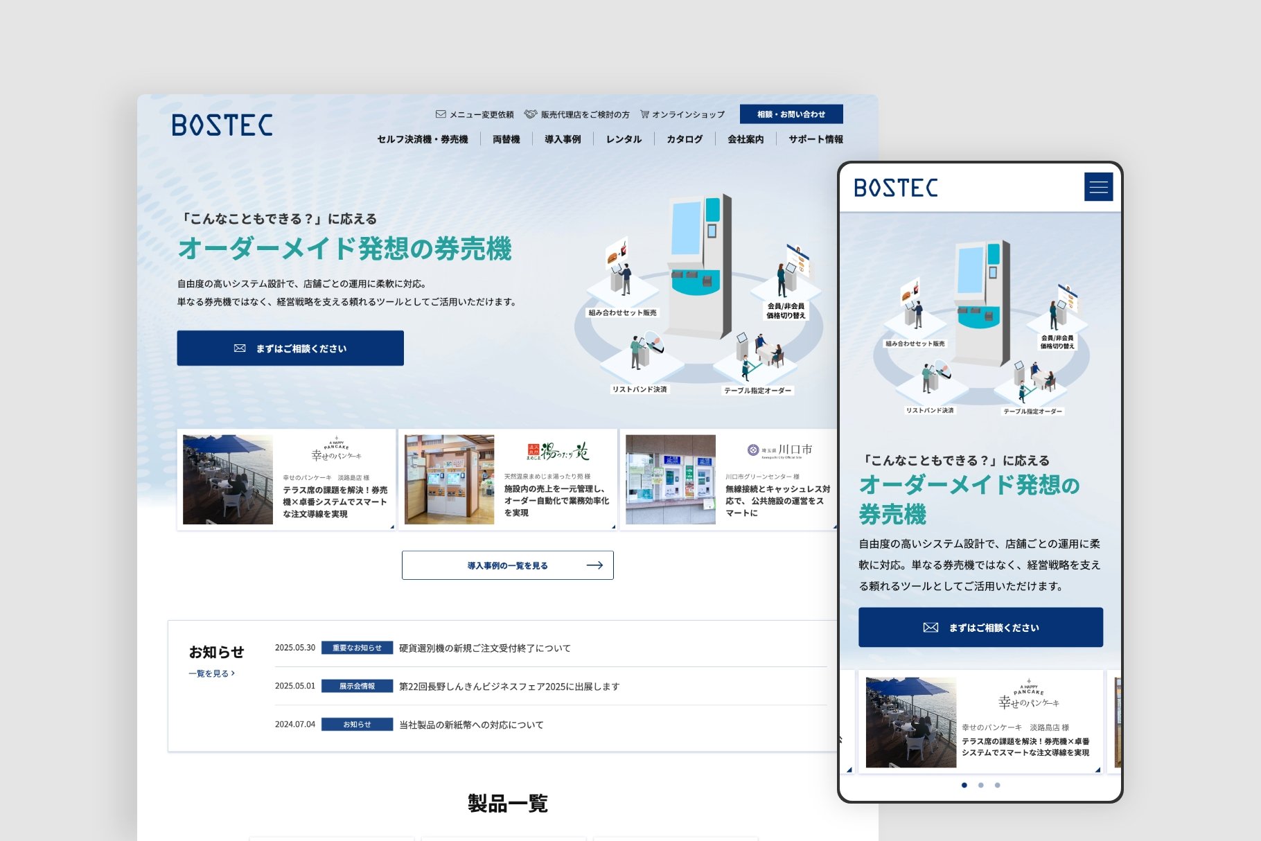This screenshot has height=841, width=1261.
Task: Click 組み合わせセット販売 label in desktop illustration
Action: pos(622,313)
